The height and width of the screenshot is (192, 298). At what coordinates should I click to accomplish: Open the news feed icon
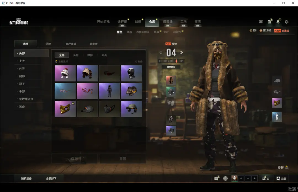(x=270, y=22)
